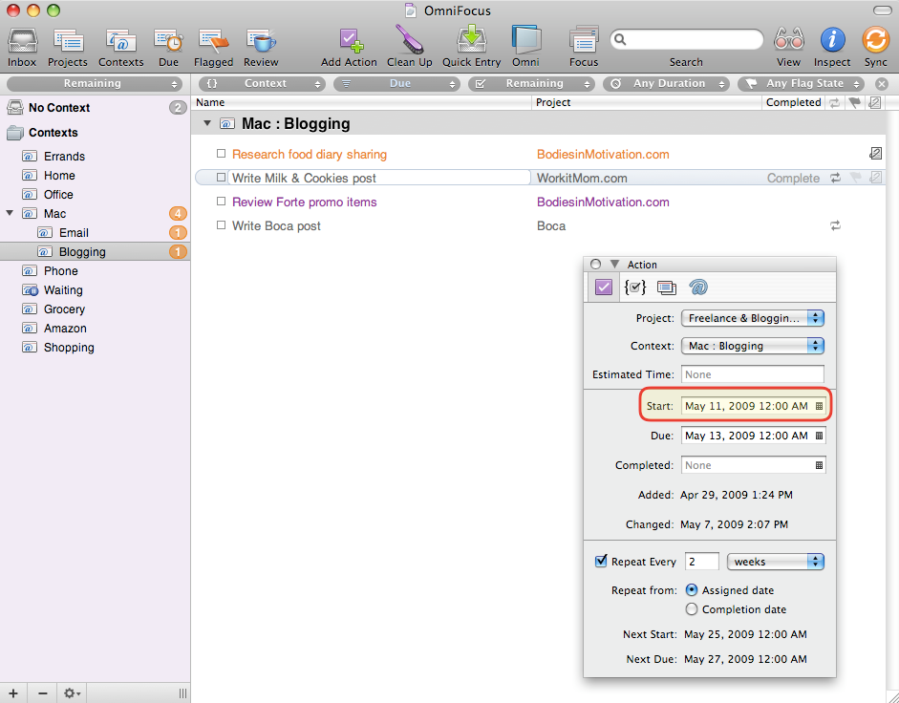The width and height of the screenshot is (899, 703).
Task: Toggle flag on Write Milk & Cookies post row
Action: pyautogui.click(x=855, y=178)
